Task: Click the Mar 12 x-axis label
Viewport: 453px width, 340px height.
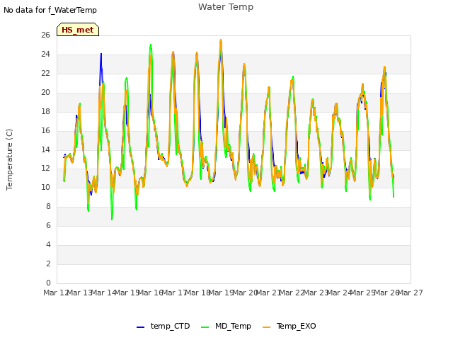Action: coord(56,293)
